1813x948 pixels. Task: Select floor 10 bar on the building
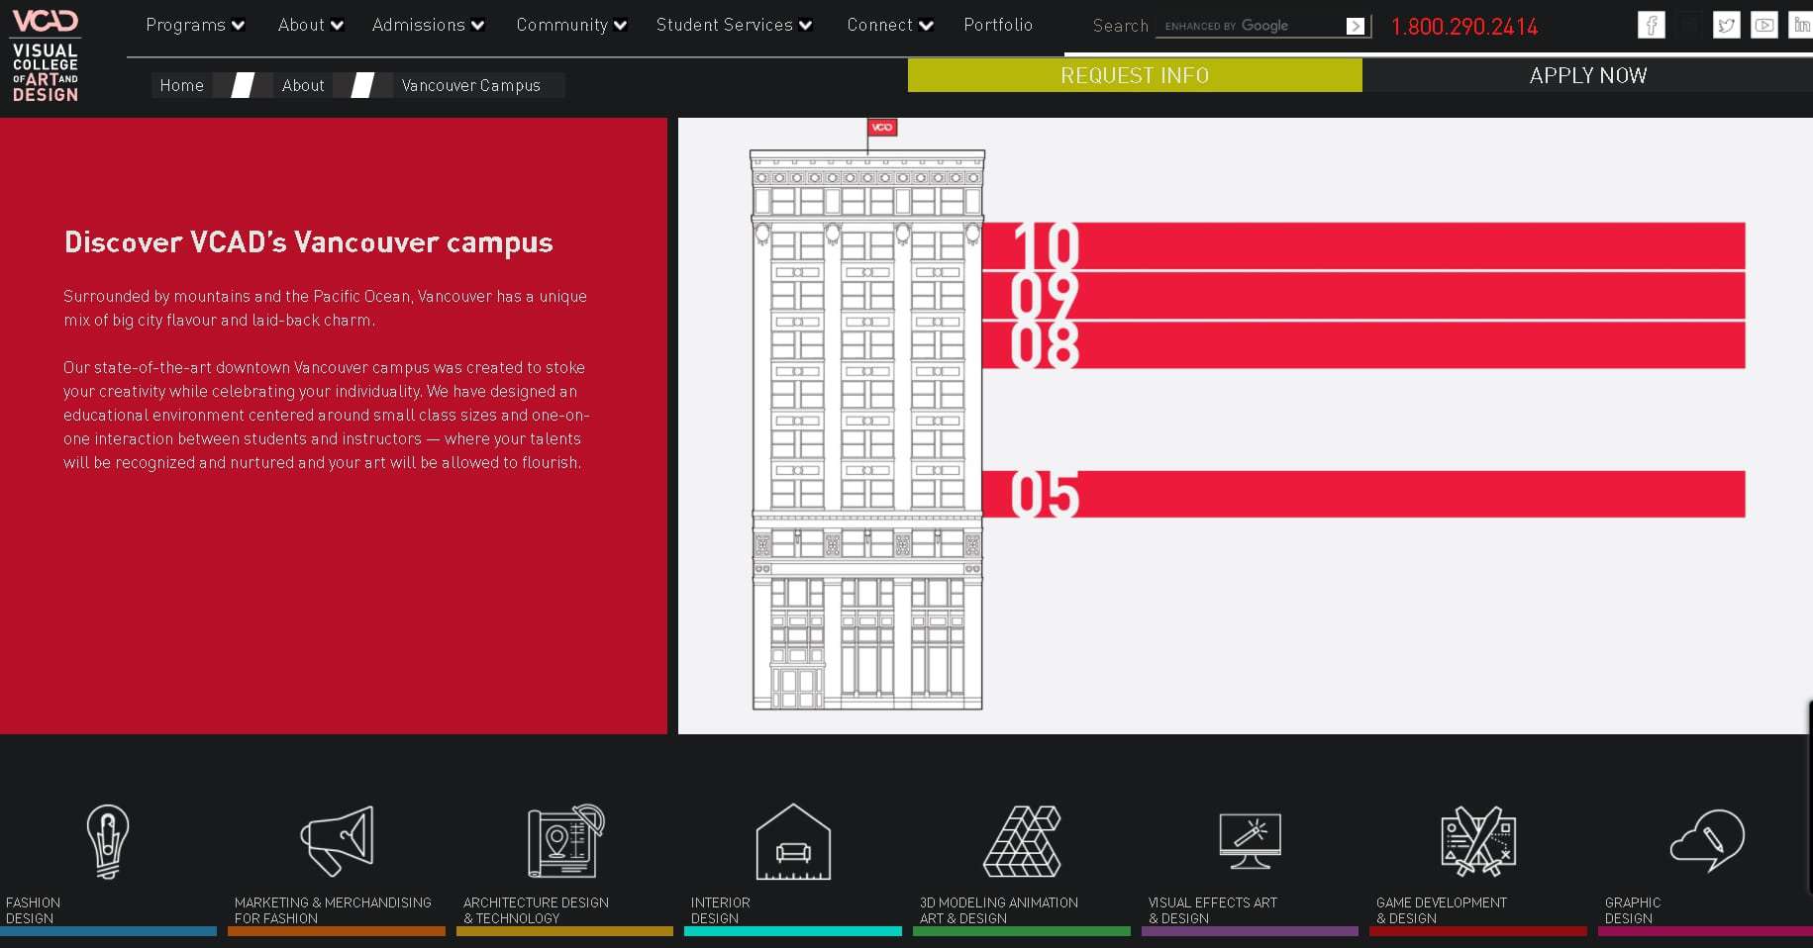[1363, 245]
